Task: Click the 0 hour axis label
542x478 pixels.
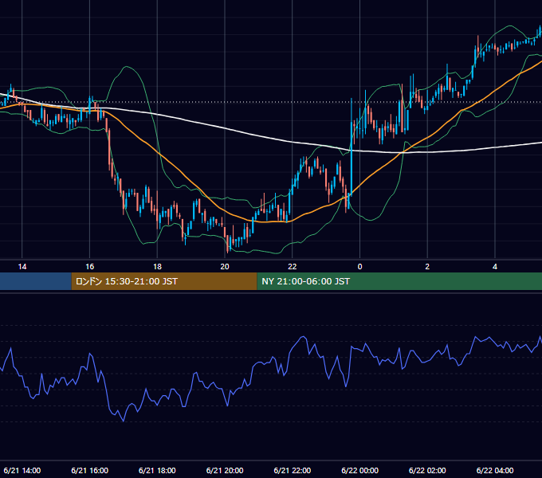Action: [359, 267]
